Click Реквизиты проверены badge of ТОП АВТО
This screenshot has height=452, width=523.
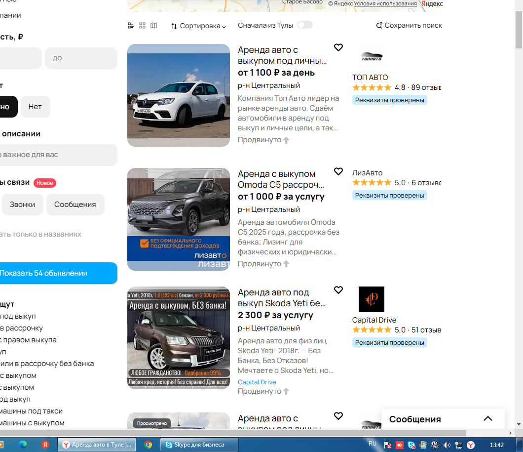(x=390, y=100)
